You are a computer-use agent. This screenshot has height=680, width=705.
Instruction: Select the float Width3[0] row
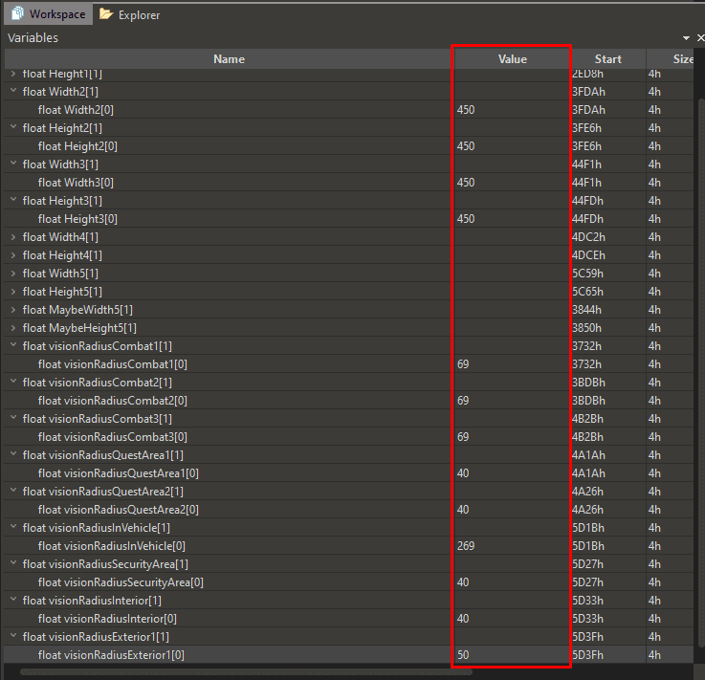348,183
